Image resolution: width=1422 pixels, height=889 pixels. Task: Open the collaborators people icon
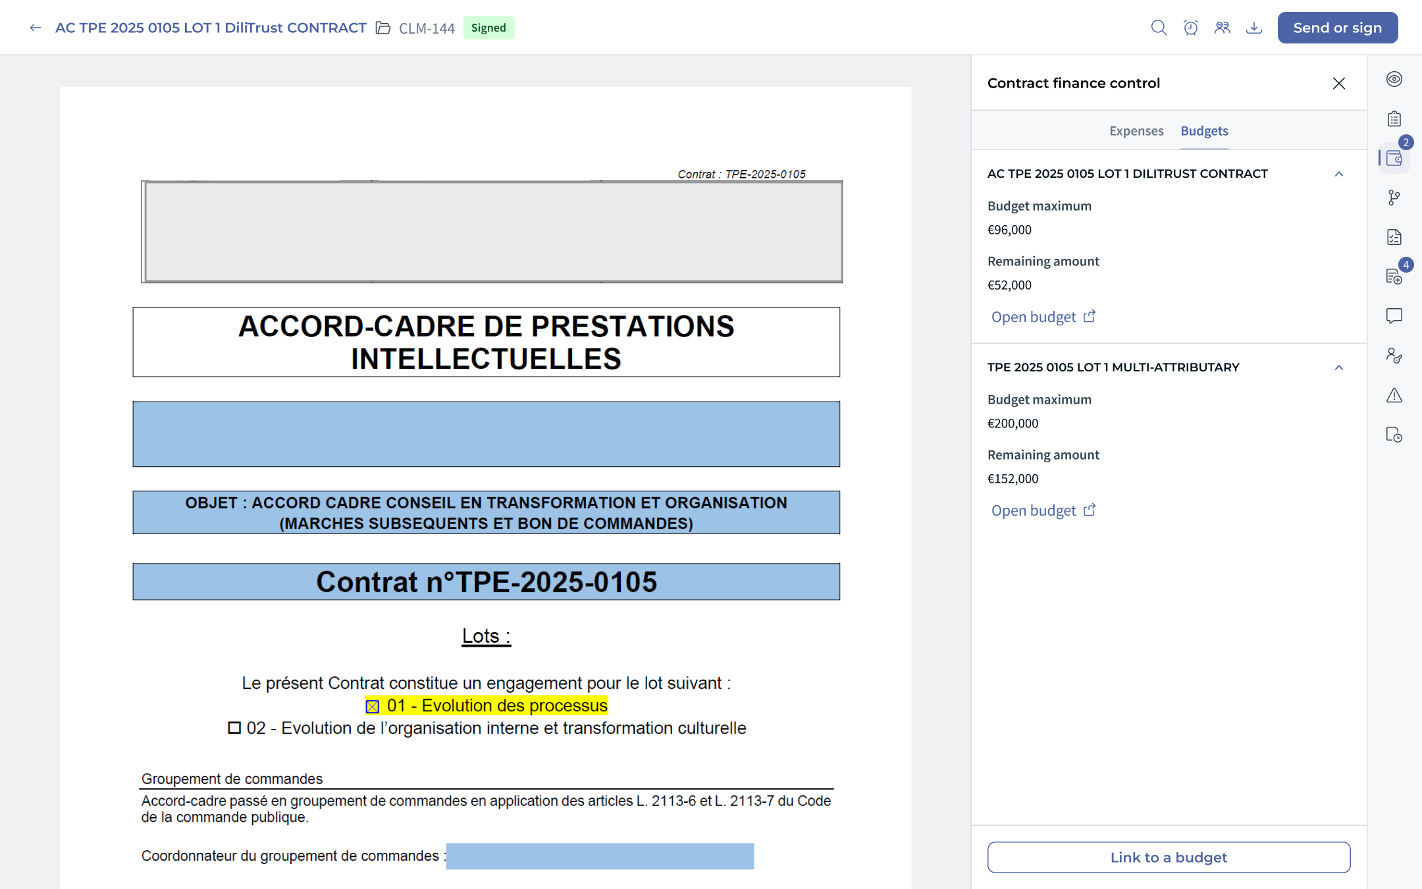1223,28
